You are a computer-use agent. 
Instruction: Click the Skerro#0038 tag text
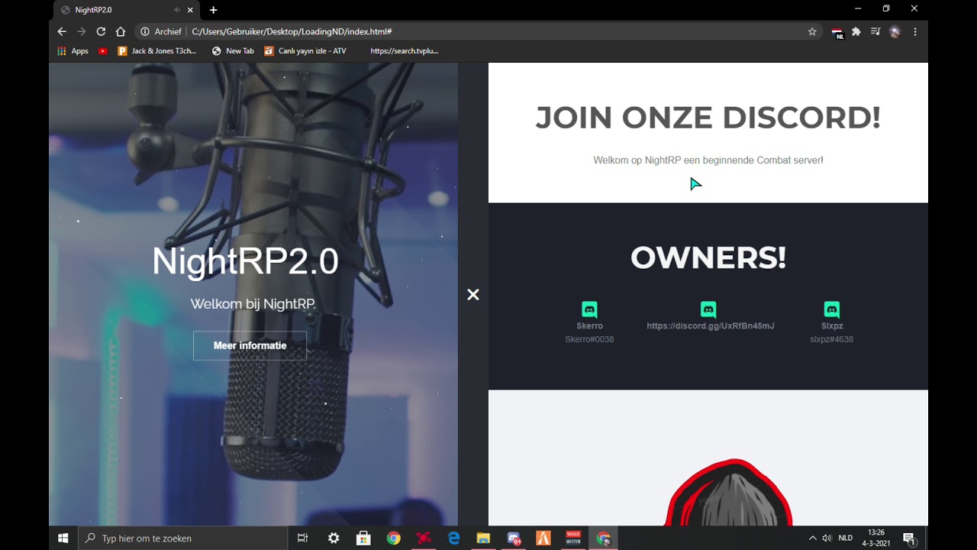tap(589, 339)
